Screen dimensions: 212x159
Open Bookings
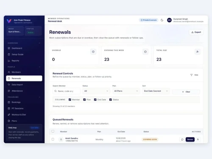point(24,102)
